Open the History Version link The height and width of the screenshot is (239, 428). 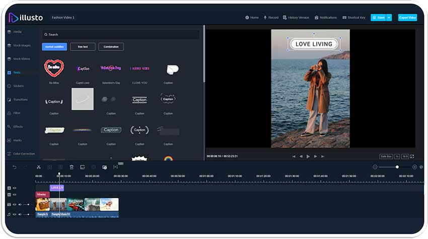(296, 18)
